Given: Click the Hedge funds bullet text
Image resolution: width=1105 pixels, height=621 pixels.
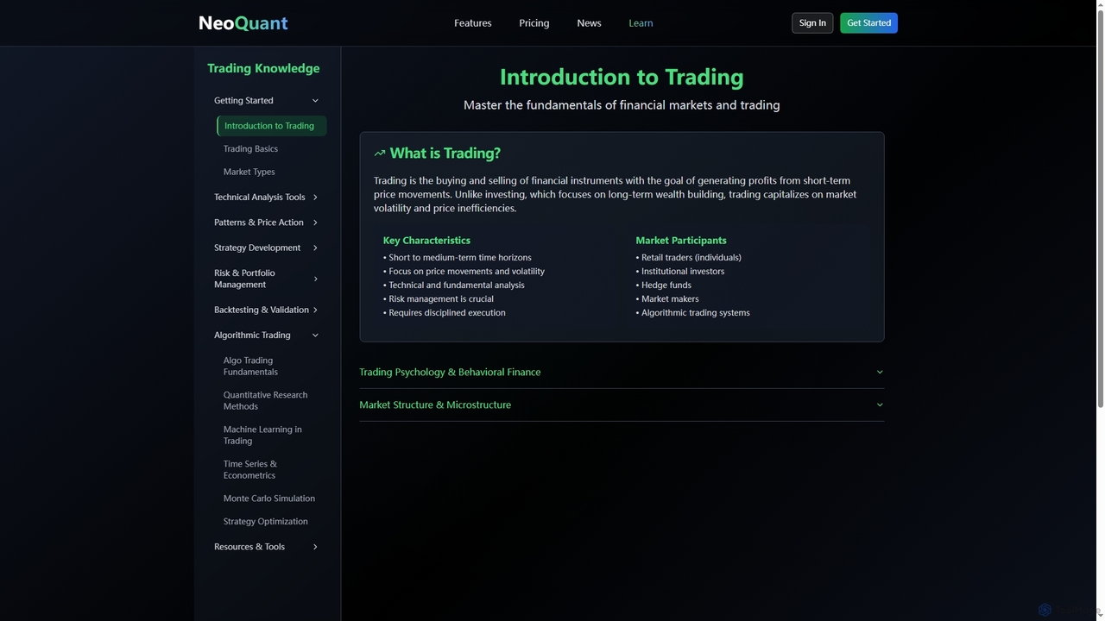Looking at the screenshot, I should click(x=663, y=285).
